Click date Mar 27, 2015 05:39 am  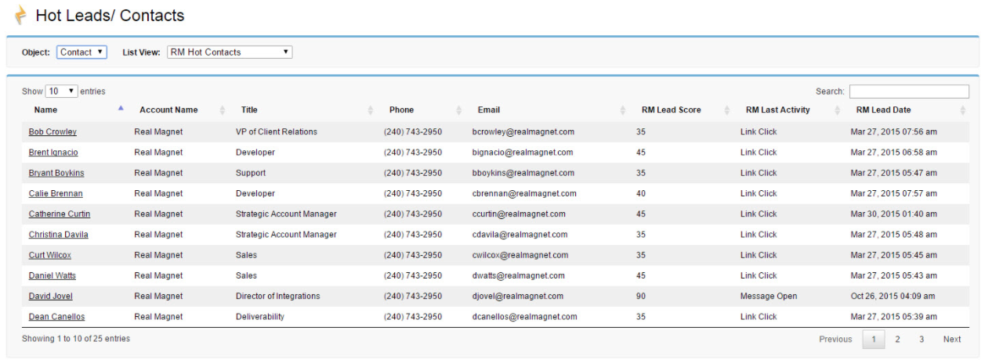[x=894, y=317]
